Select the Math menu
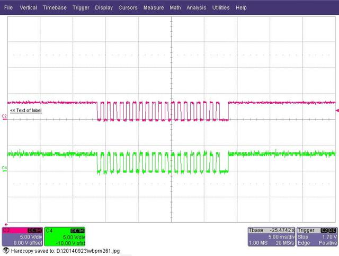The height and width of the screenshot is (256, 339). (x=175, y=8)
